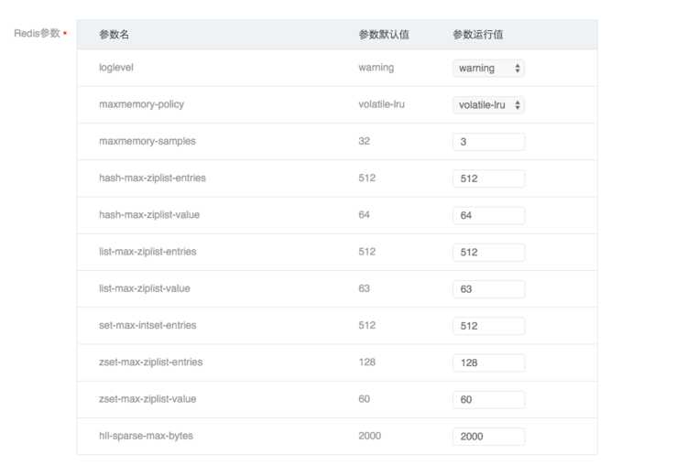The height and width of the screenshot is (476, 687).
Task: Click the hll-sparse-max-bytes input showing 2000
Action: coord(488,437)
